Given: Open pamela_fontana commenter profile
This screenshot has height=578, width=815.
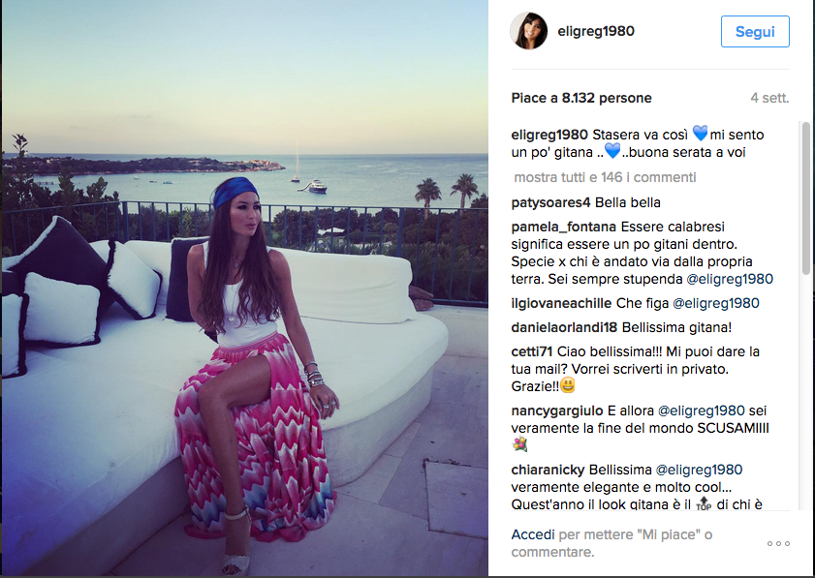Looking at the screenshot, I should tap(563, 227).
